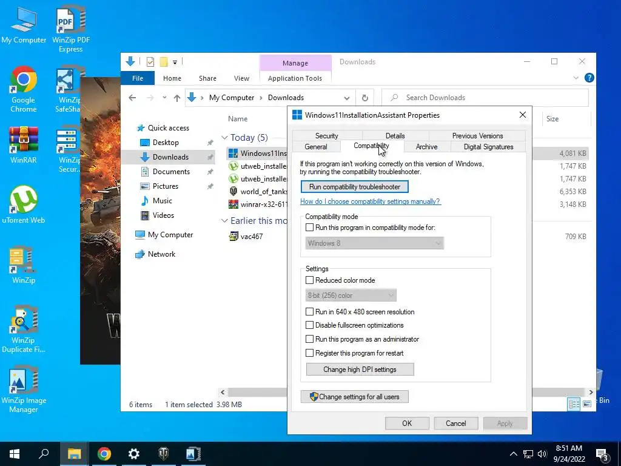Show hidden tray icons chevron
621x466 pixels.
click(x=513, y=454)
